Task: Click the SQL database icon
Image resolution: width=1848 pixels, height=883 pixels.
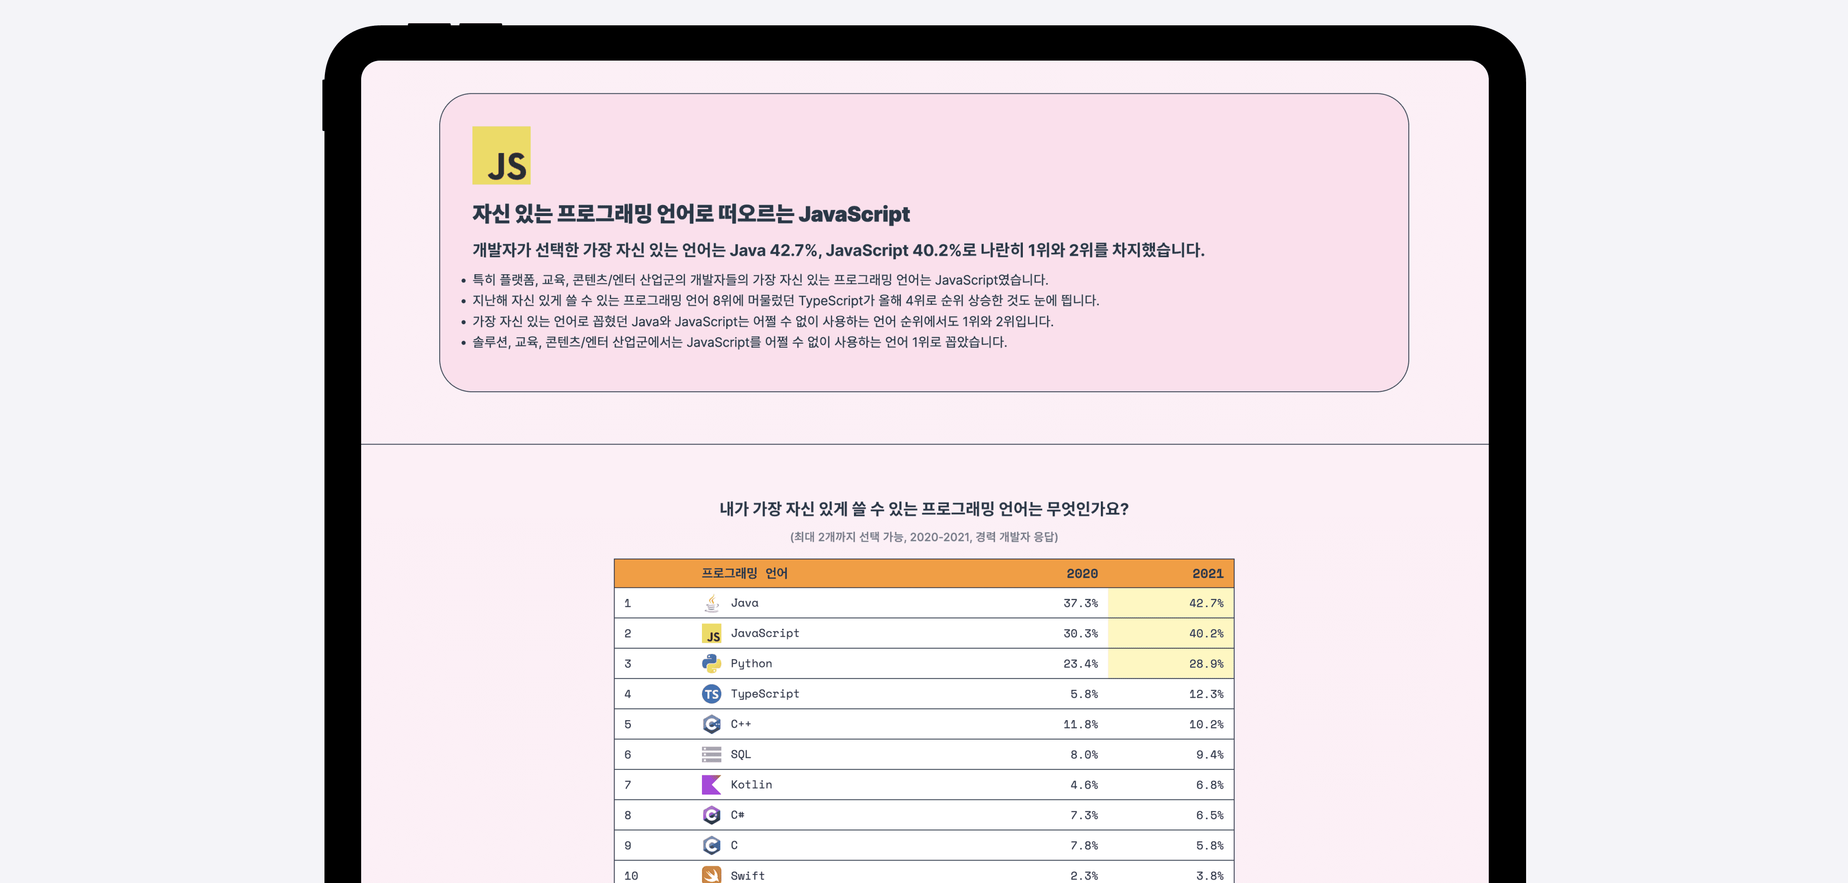Action: click(711, 754)
